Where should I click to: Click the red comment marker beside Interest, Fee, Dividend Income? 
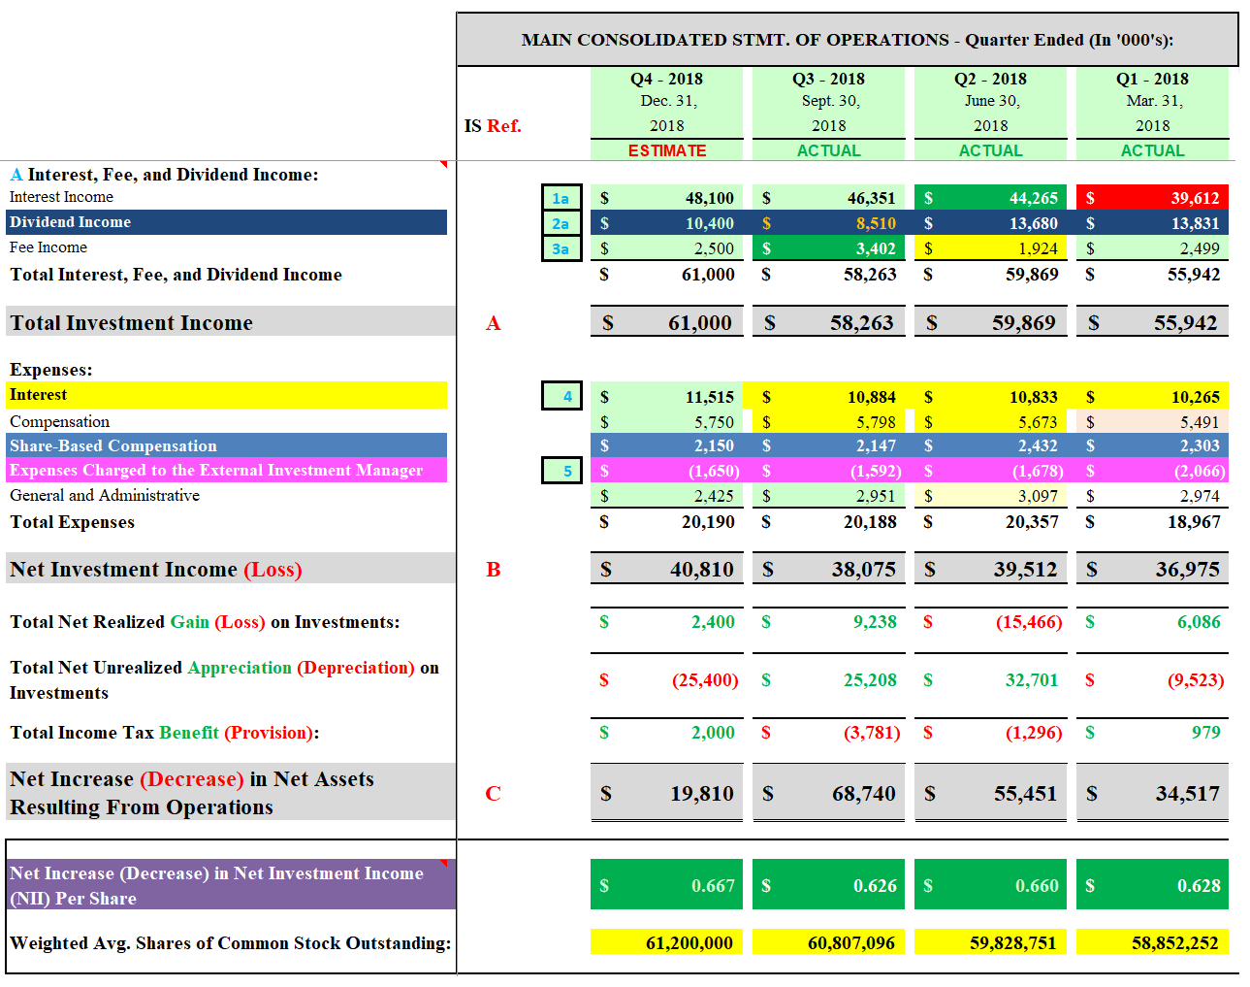[443, 165]
